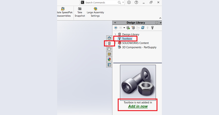Collapse the task pane with double chevron

click(115, 23)
